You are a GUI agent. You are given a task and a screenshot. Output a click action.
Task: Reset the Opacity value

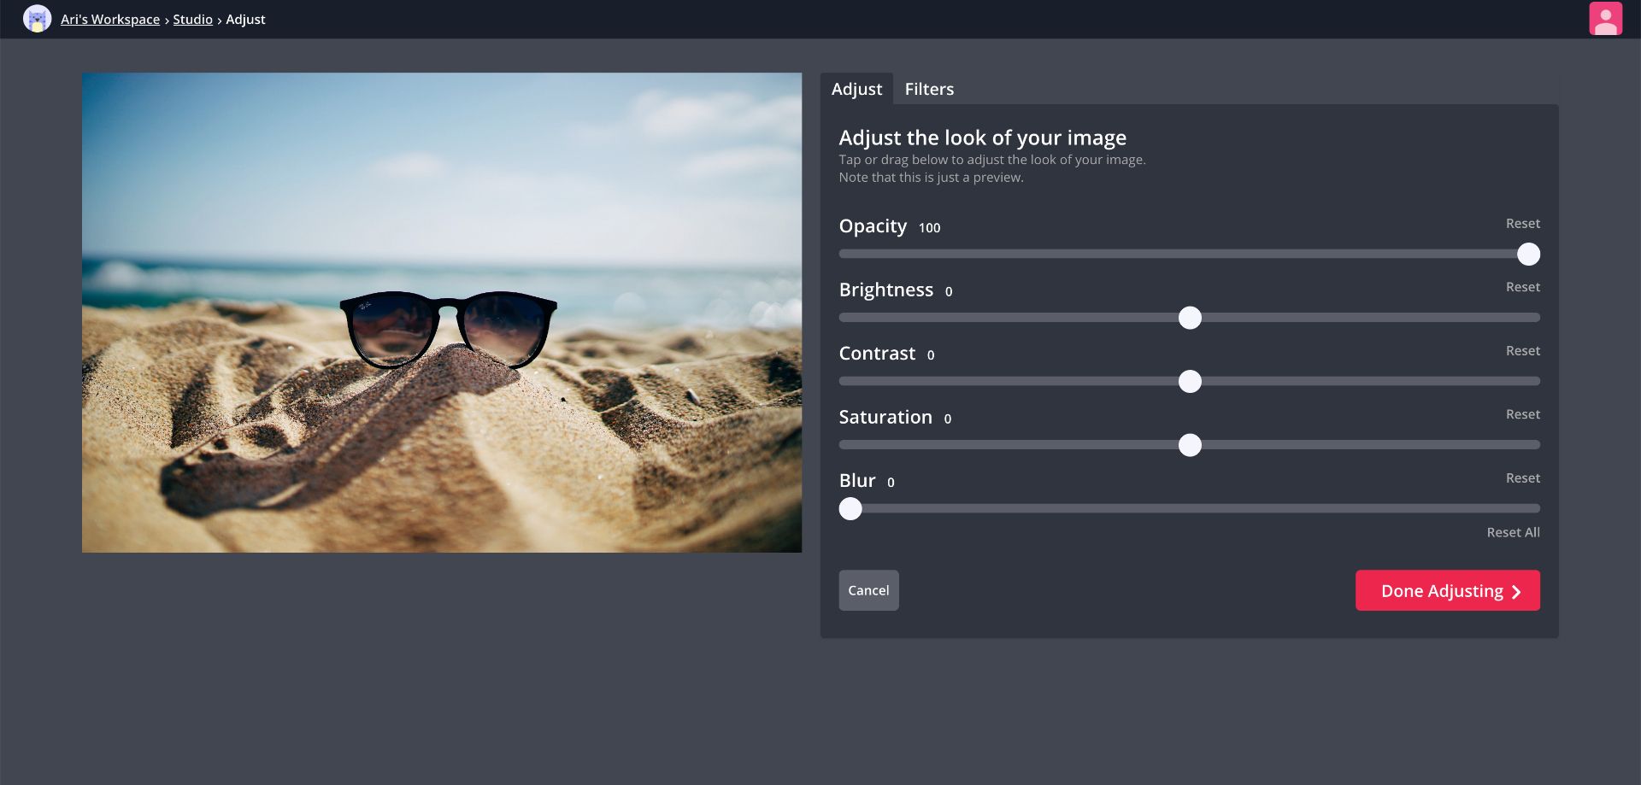1523,223
